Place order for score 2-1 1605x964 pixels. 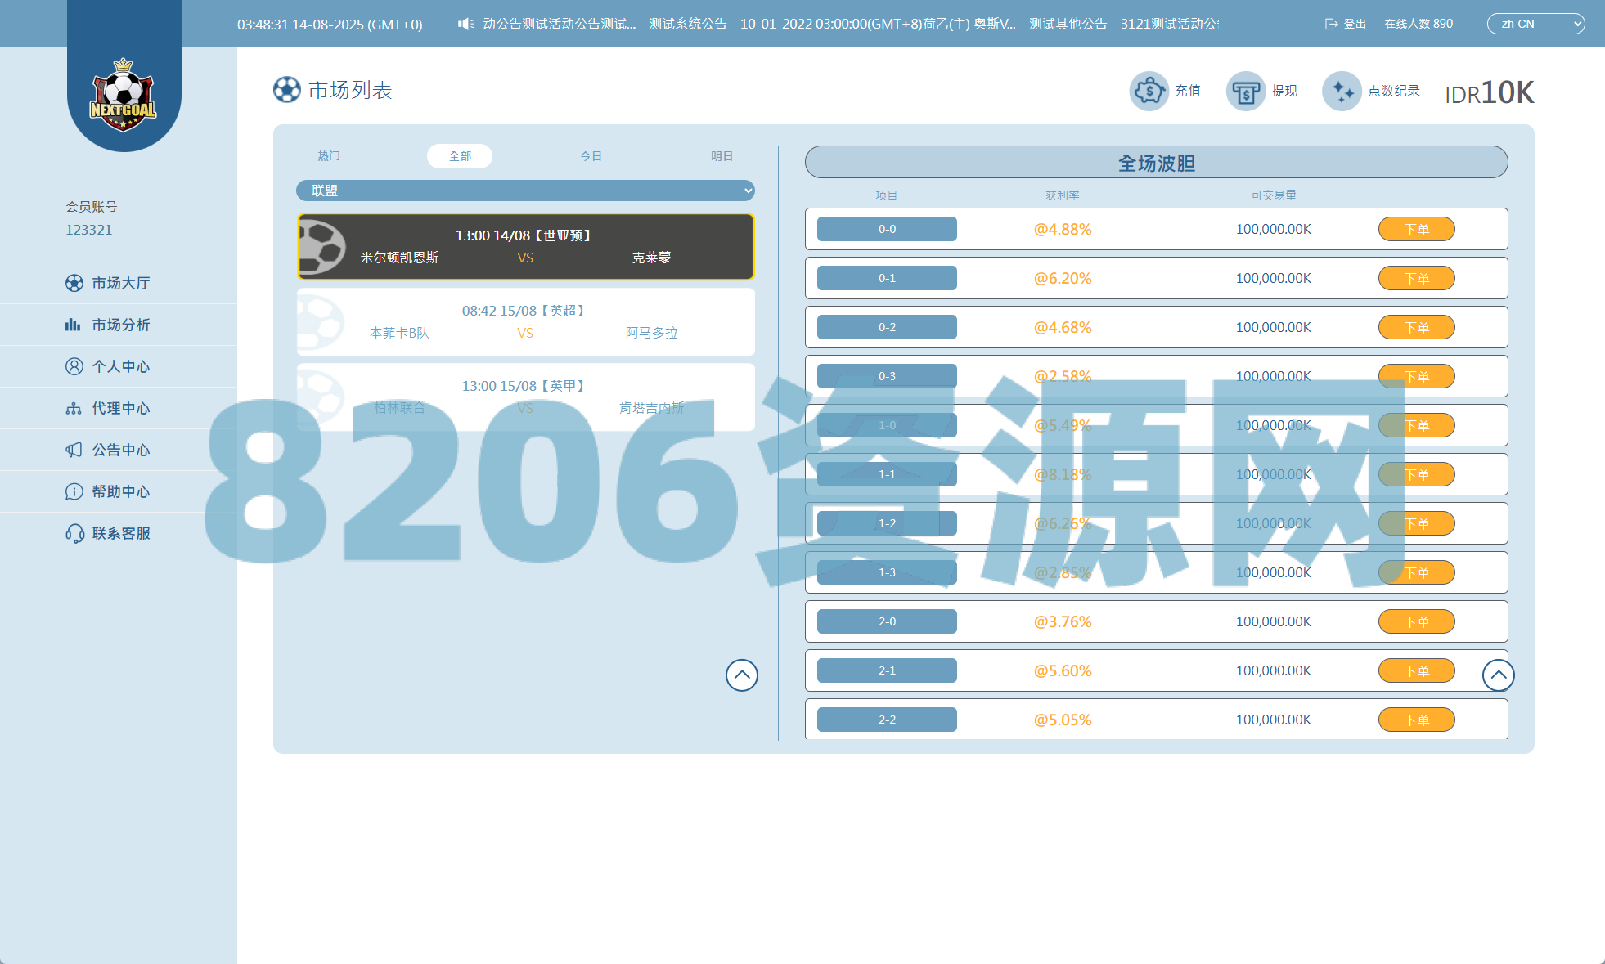[1416, 670]
